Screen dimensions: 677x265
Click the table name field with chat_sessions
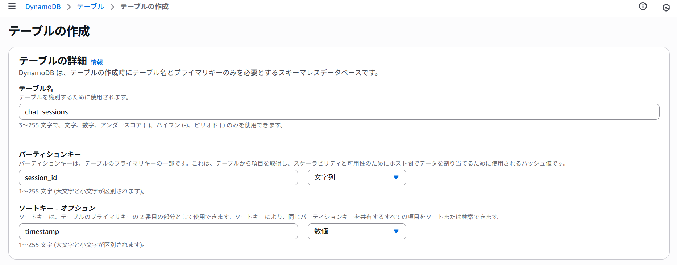point(339,112)
